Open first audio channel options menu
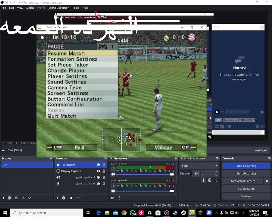The height and width of the screenshot is (217, 272). click(113, 168)
